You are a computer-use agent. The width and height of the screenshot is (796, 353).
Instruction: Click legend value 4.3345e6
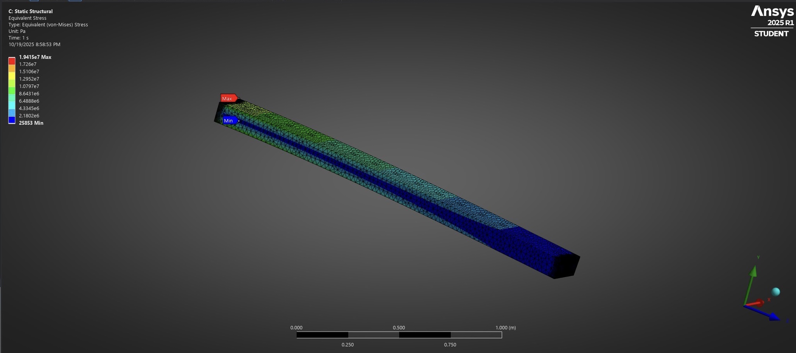pos(29,108)
